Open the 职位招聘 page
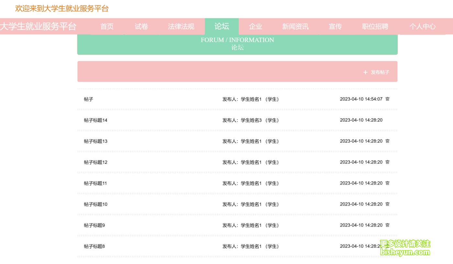The height and width of the screenshot is (264, 453). click(375, 26)
